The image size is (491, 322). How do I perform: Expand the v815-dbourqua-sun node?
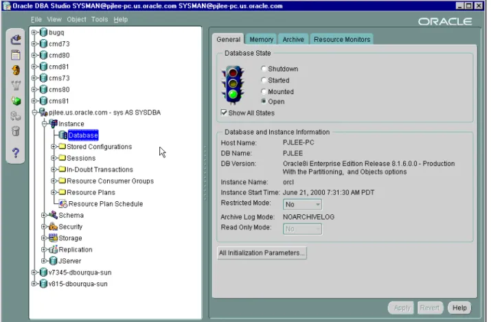34,284
